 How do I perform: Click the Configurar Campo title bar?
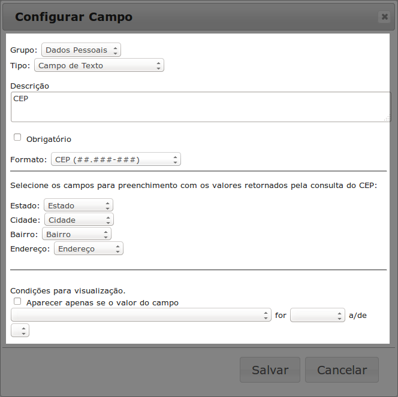tap(180, 17)
